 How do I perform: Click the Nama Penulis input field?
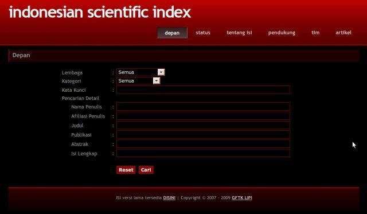[203, 107]
